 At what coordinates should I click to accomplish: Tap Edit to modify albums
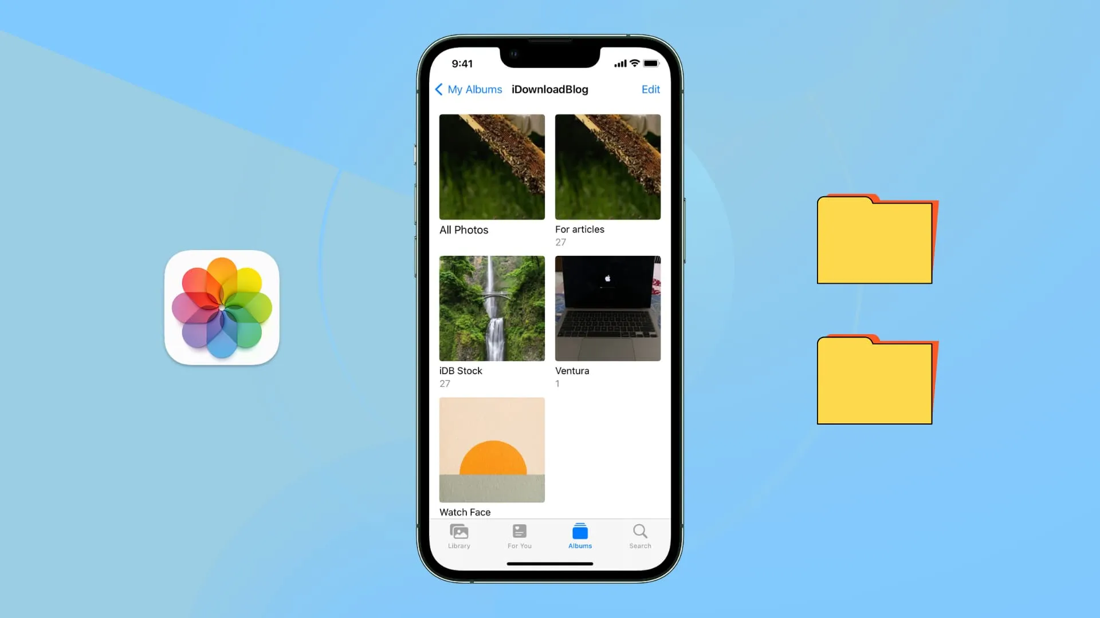click(650, 88)
